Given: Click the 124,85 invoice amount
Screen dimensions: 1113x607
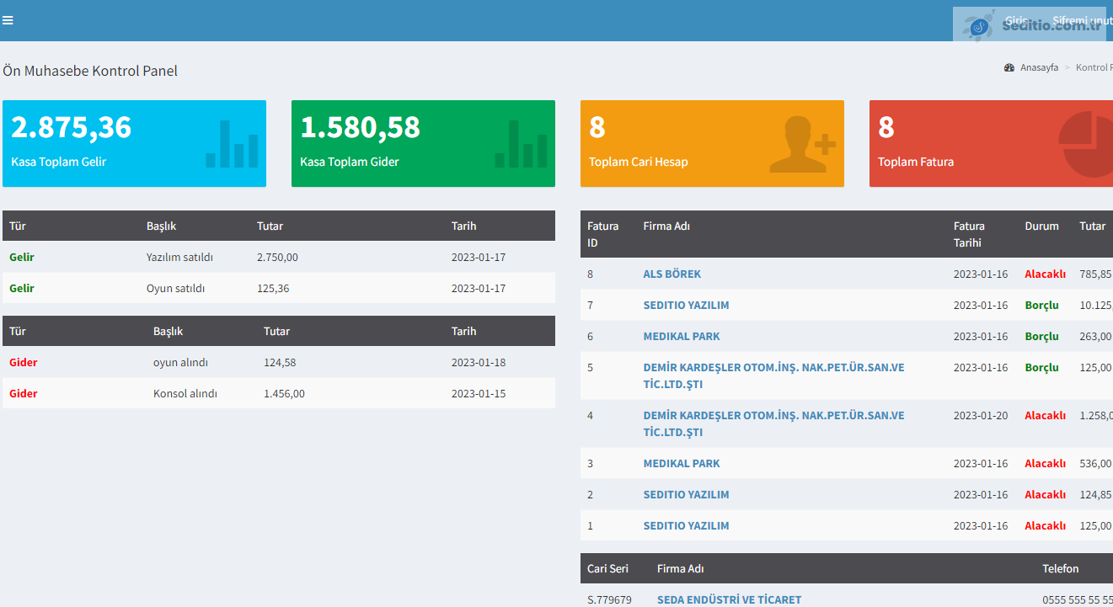Looking at the screenshot, I should click(1096, 494).
